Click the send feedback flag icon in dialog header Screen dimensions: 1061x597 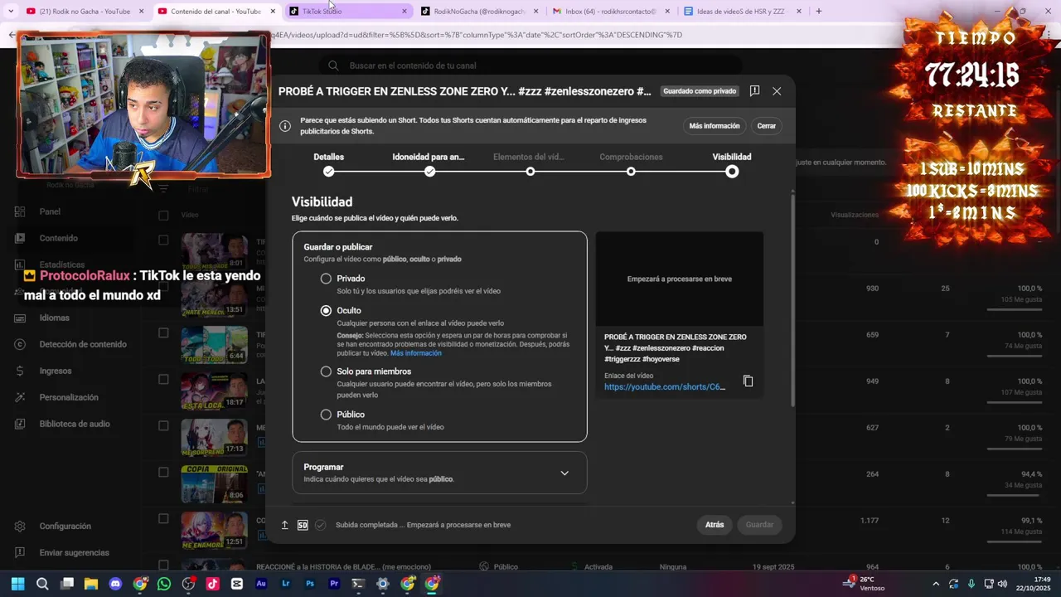click(x=754, y=91)
